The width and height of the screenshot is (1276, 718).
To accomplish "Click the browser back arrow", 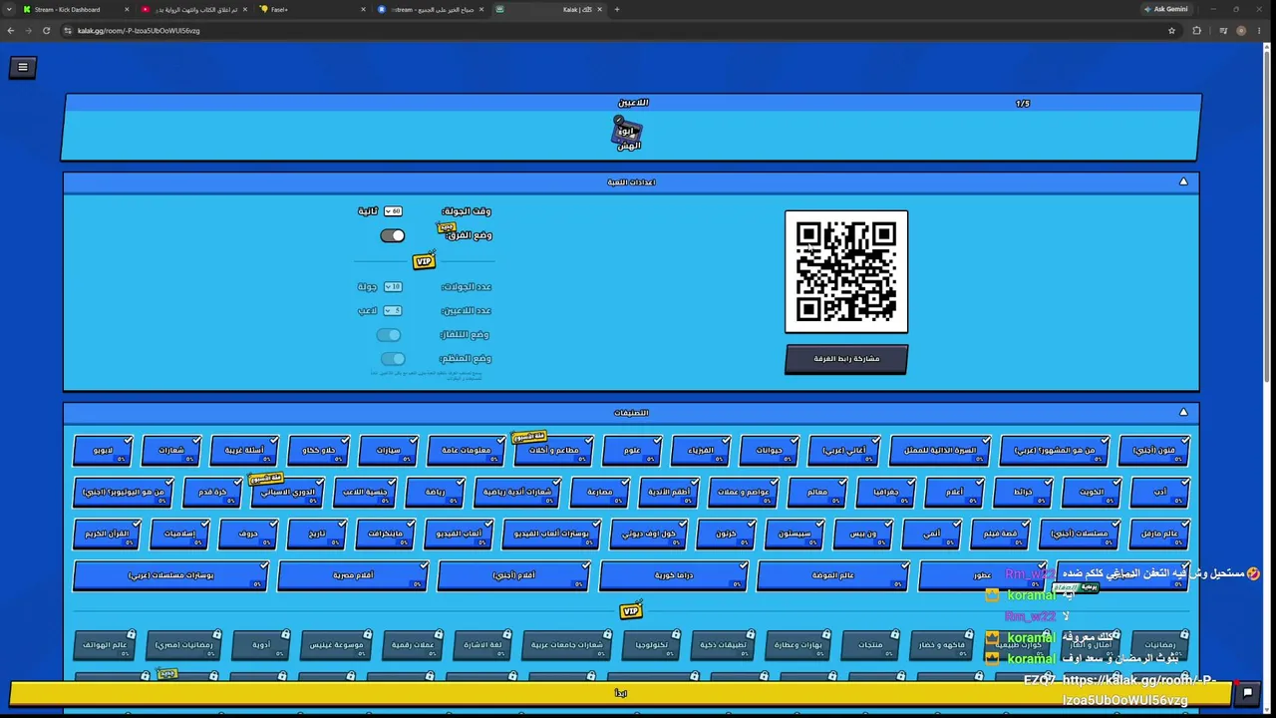I will tap(11, 31).
